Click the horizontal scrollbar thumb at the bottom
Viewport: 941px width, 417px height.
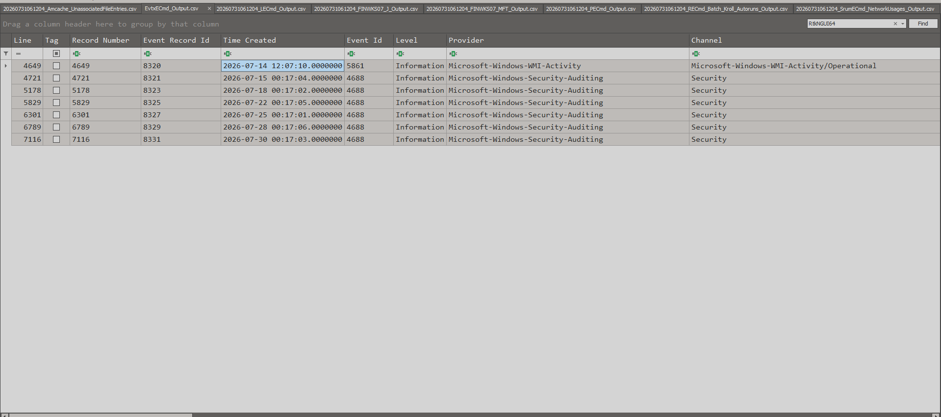click(101, 415)
